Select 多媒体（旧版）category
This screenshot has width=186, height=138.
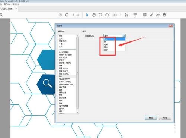[65, 82]
